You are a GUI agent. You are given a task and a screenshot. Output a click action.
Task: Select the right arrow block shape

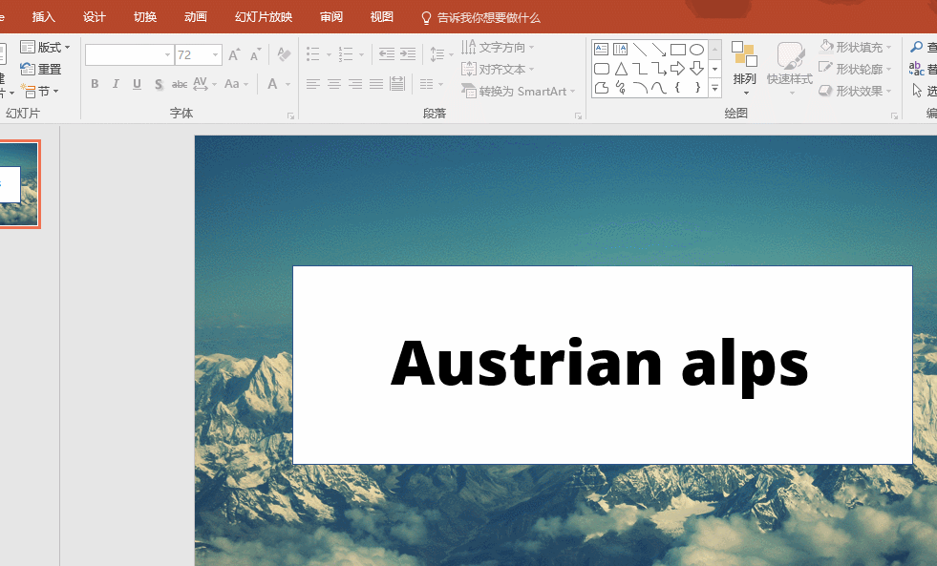[677, 69]
